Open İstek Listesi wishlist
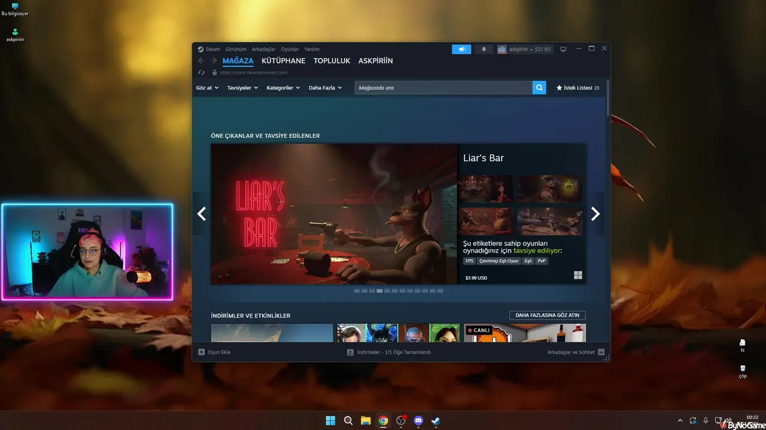766x430 pixels. tap(577, 88)
